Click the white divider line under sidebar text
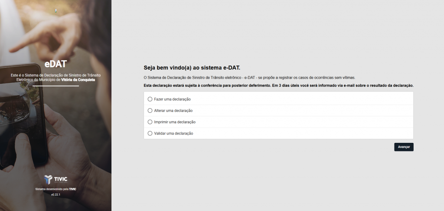 [x=55, y=86]
